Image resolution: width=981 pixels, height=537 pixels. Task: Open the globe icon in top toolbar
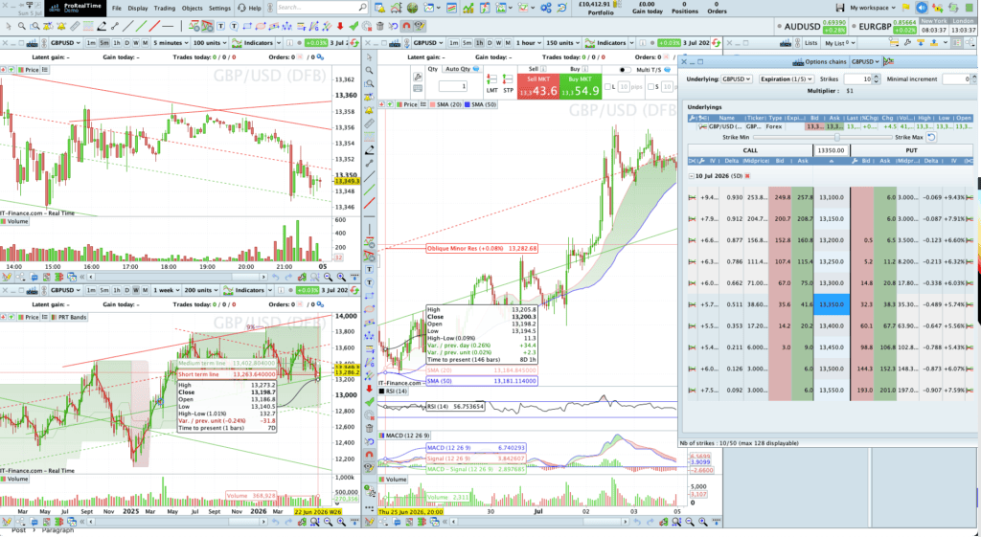point(412,8)
